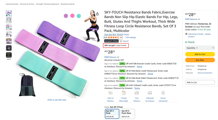The width and height of the screenshot is (218, 120).
Task: Click the Free Delivery truck icon
Action: (x=137, y=93)
